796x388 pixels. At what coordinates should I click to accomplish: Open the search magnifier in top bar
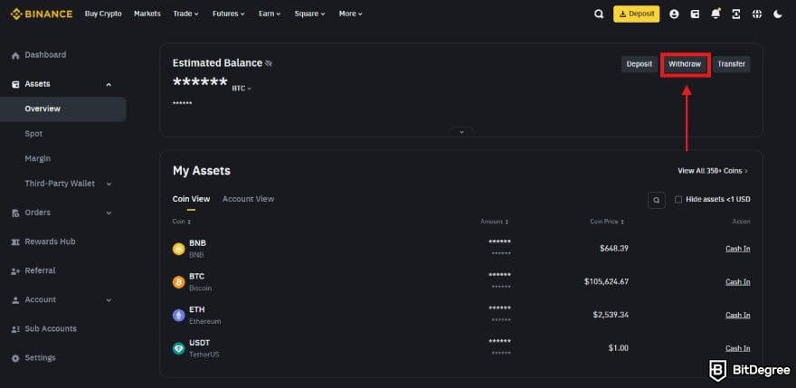[599, 14]
